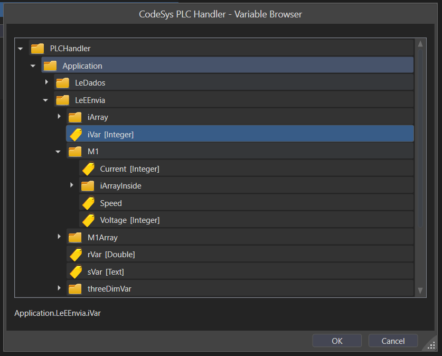Expand the iArray node arrow
This screenshot has height=356, width=442.
(59, 117)
